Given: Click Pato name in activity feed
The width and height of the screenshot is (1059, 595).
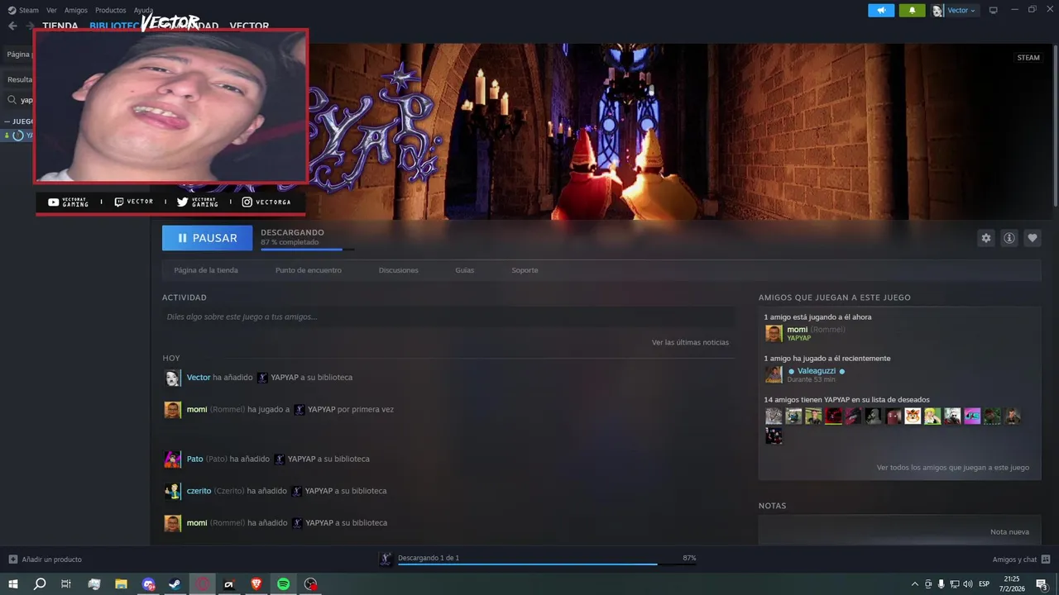Looking at the screenshot, I should click(194, 459).
